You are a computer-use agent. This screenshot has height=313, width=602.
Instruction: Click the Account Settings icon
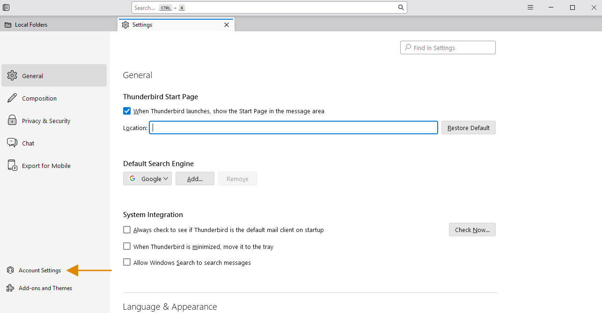pos(10,270)
